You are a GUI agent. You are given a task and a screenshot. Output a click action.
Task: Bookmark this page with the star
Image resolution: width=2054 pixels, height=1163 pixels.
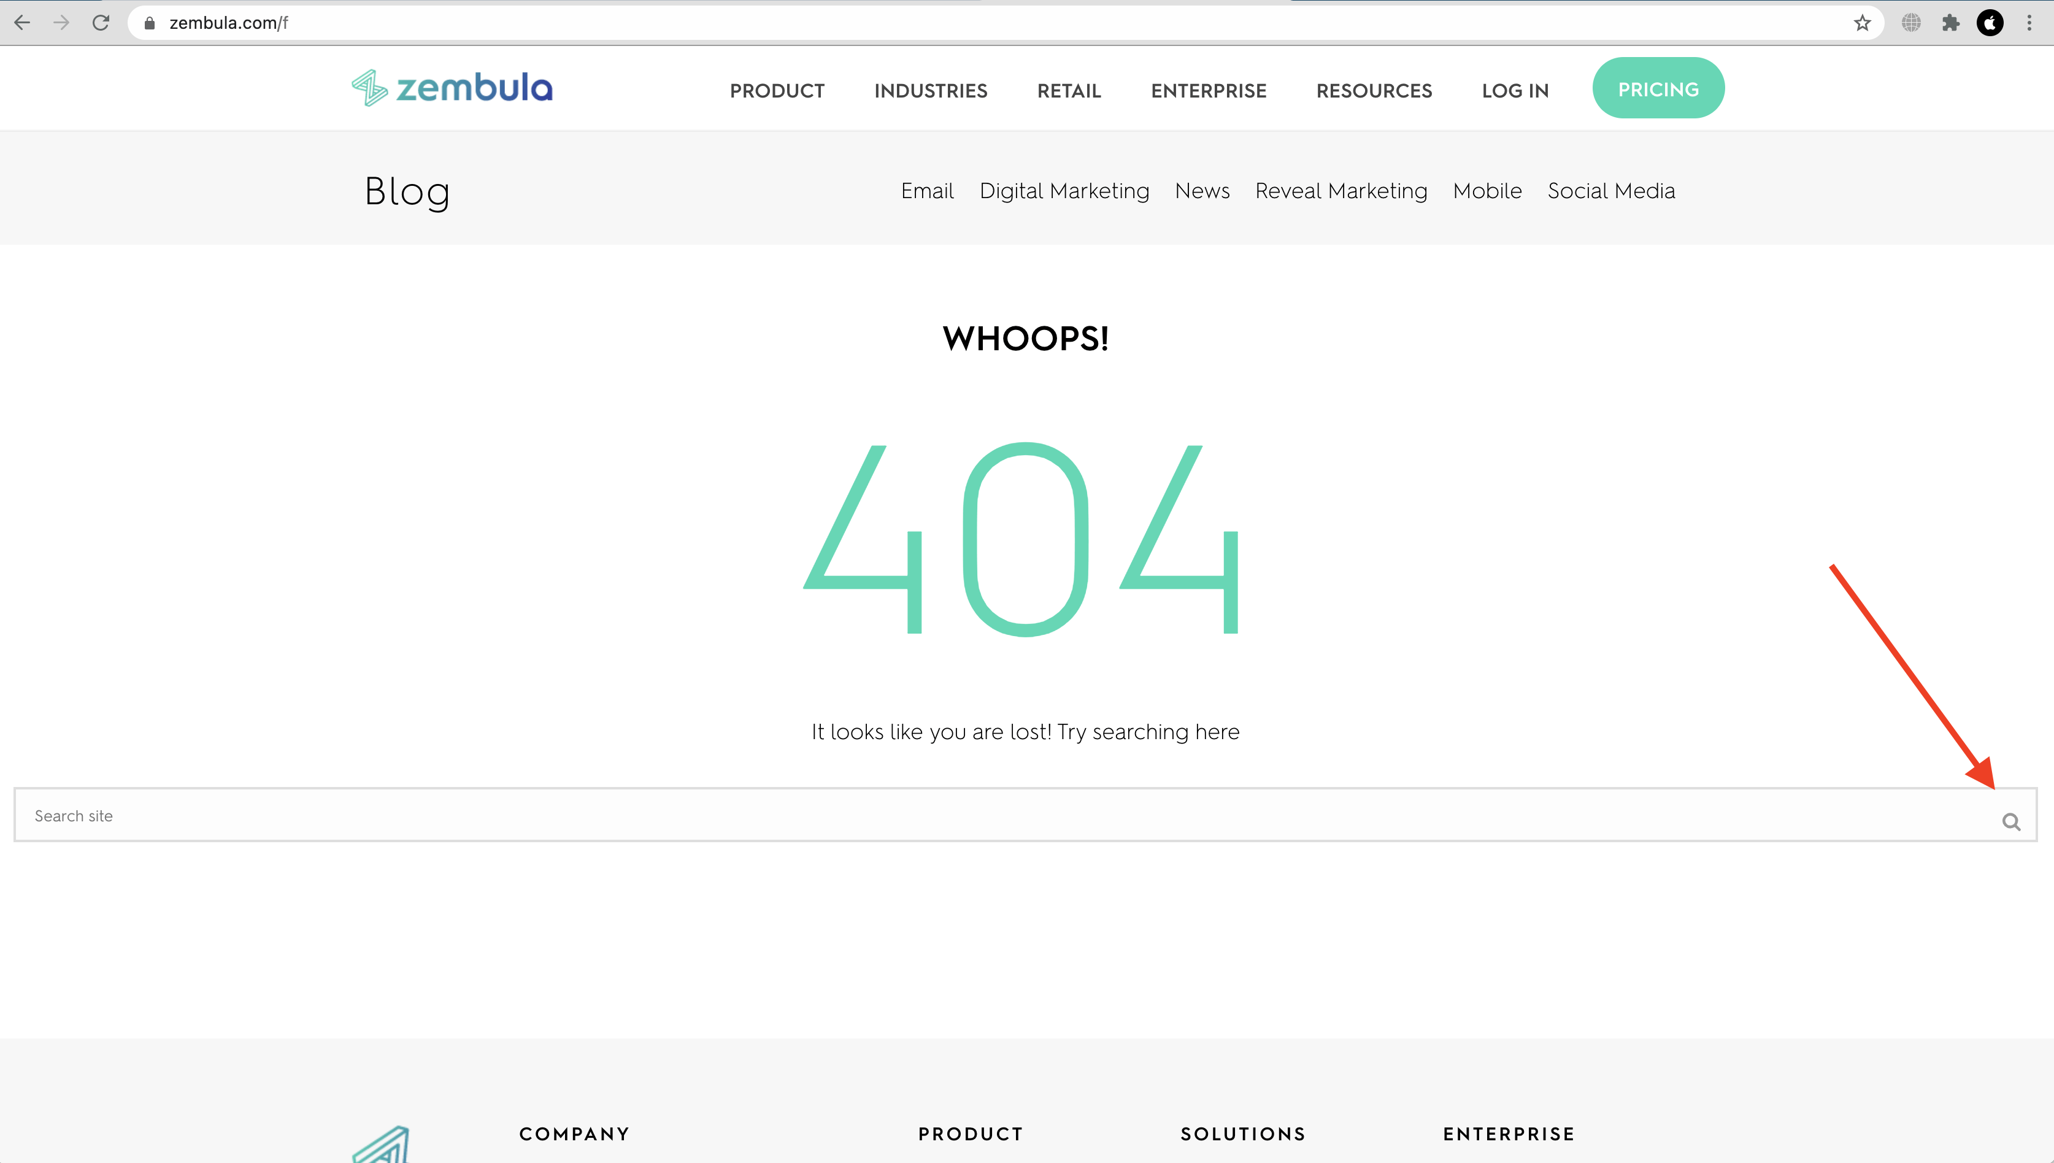(x=1862, y=23)
